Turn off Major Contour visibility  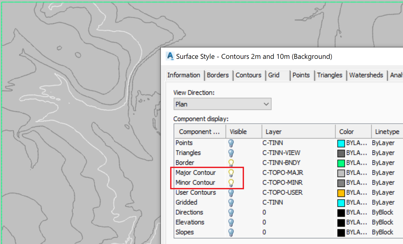231,172
